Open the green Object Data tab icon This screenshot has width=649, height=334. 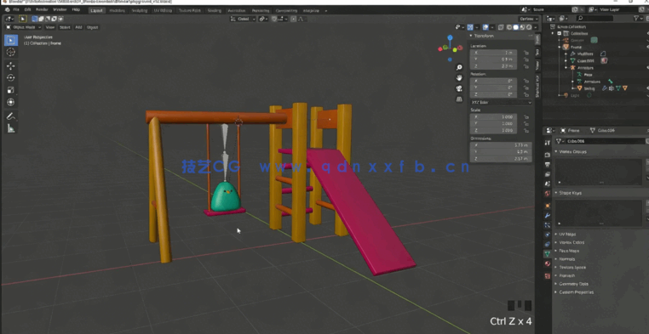coord(548,254)
